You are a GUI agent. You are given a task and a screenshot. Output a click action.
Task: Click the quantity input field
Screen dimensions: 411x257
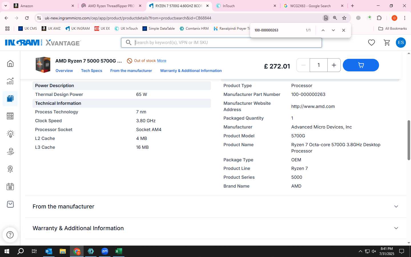tap(319, 65)
